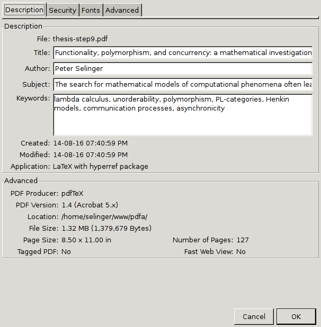Click into the Title text field
The height and width of the screenshot is (327, 321).
[183, 53]
